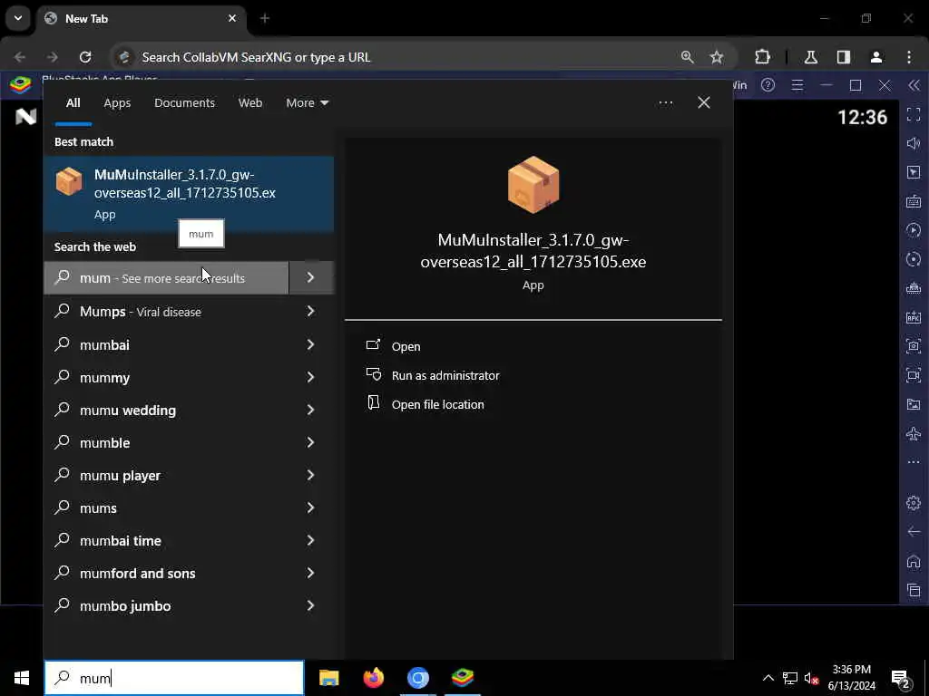Expand arrow for mummy suggestion
The height and width of the screenshot is (696, 929).
(310, 377)
